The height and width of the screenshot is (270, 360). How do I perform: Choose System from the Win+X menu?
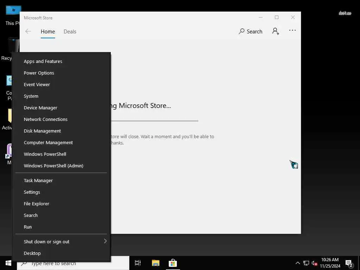(x=61, y=96)
